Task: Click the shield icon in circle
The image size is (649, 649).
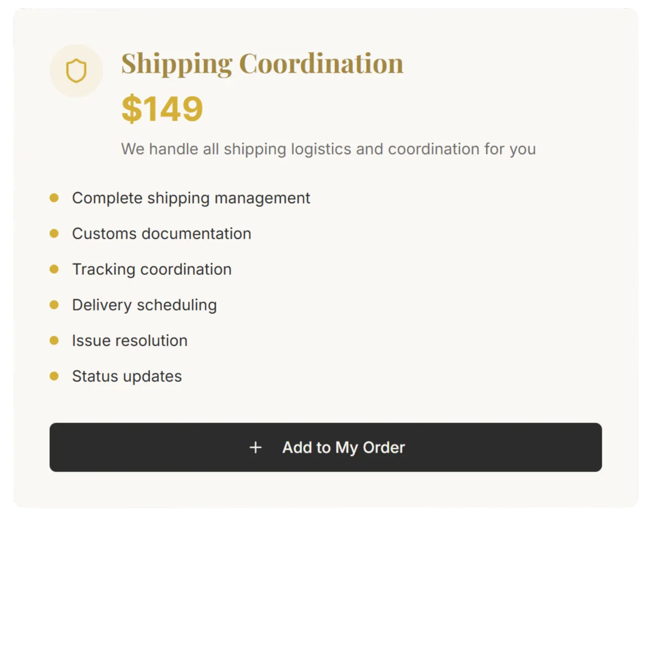Action: coord(76,71)
